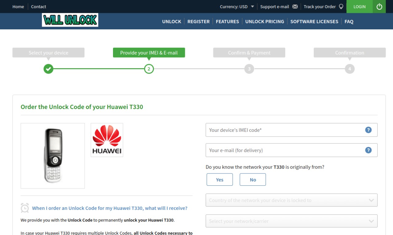Click the help icon in e-mail field
Viewport: 393px width, 235px height.
[x=368, y=150]
